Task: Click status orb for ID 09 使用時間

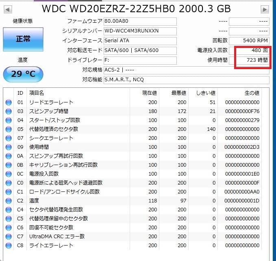Action: [x=9, y=147]
